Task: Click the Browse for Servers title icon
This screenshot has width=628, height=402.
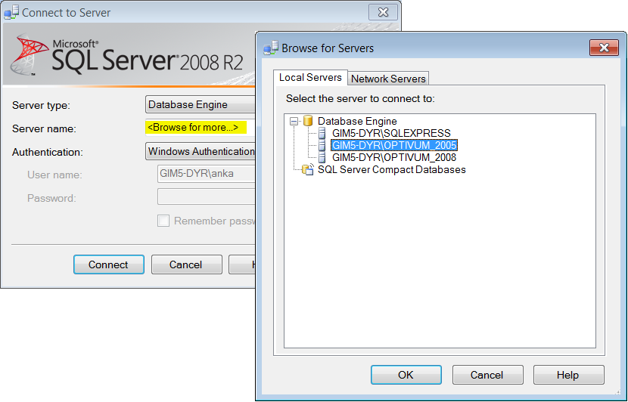Action: coord(271,48)
